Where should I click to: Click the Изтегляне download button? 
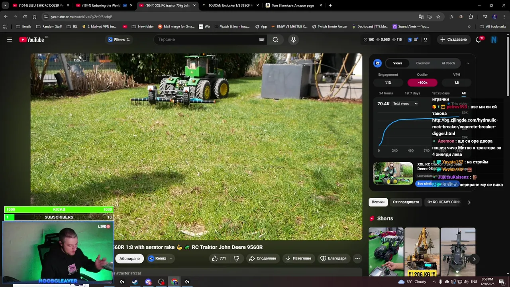[298, 258]
